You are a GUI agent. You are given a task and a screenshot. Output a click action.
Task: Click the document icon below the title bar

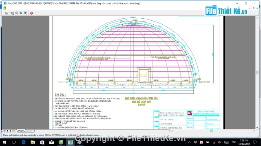tap(4, 8)
